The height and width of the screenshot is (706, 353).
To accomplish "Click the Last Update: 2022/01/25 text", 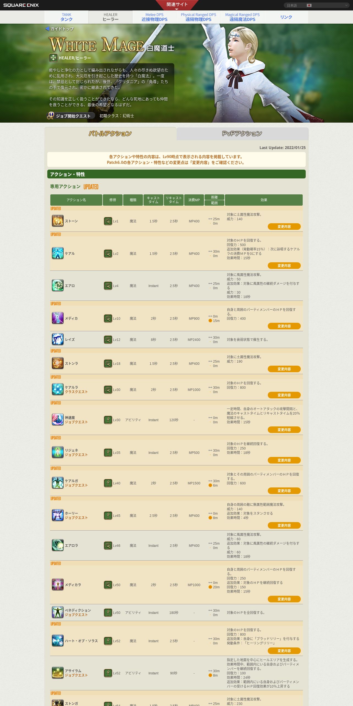I will pos(283,148).
